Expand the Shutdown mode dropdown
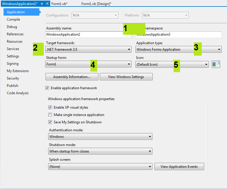 click(x=100, y=151)
